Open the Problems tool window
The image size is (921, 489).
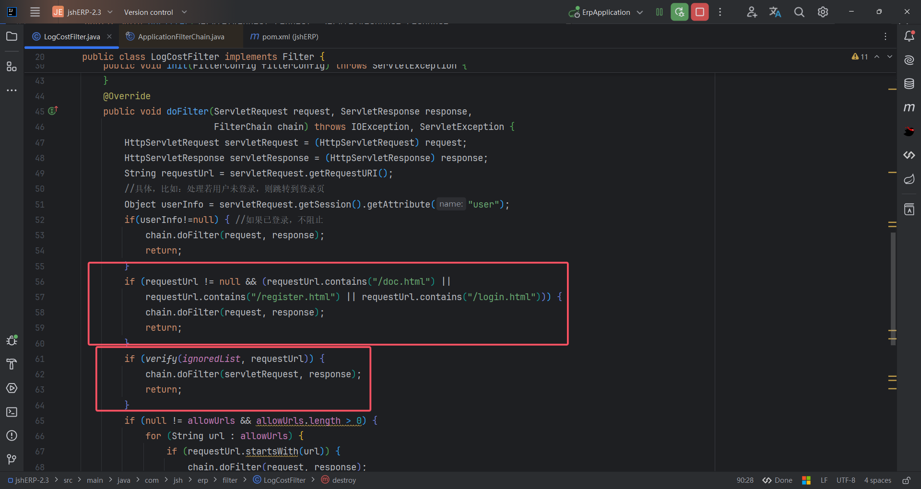[12, 435]
